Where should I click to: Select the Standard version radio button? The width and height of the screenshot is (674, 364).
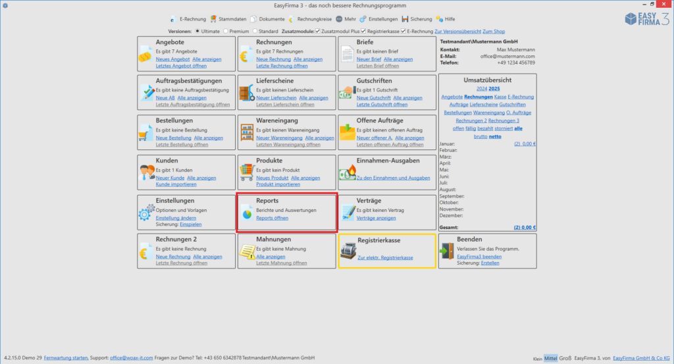pyautogui.click(x=255, y=32)
